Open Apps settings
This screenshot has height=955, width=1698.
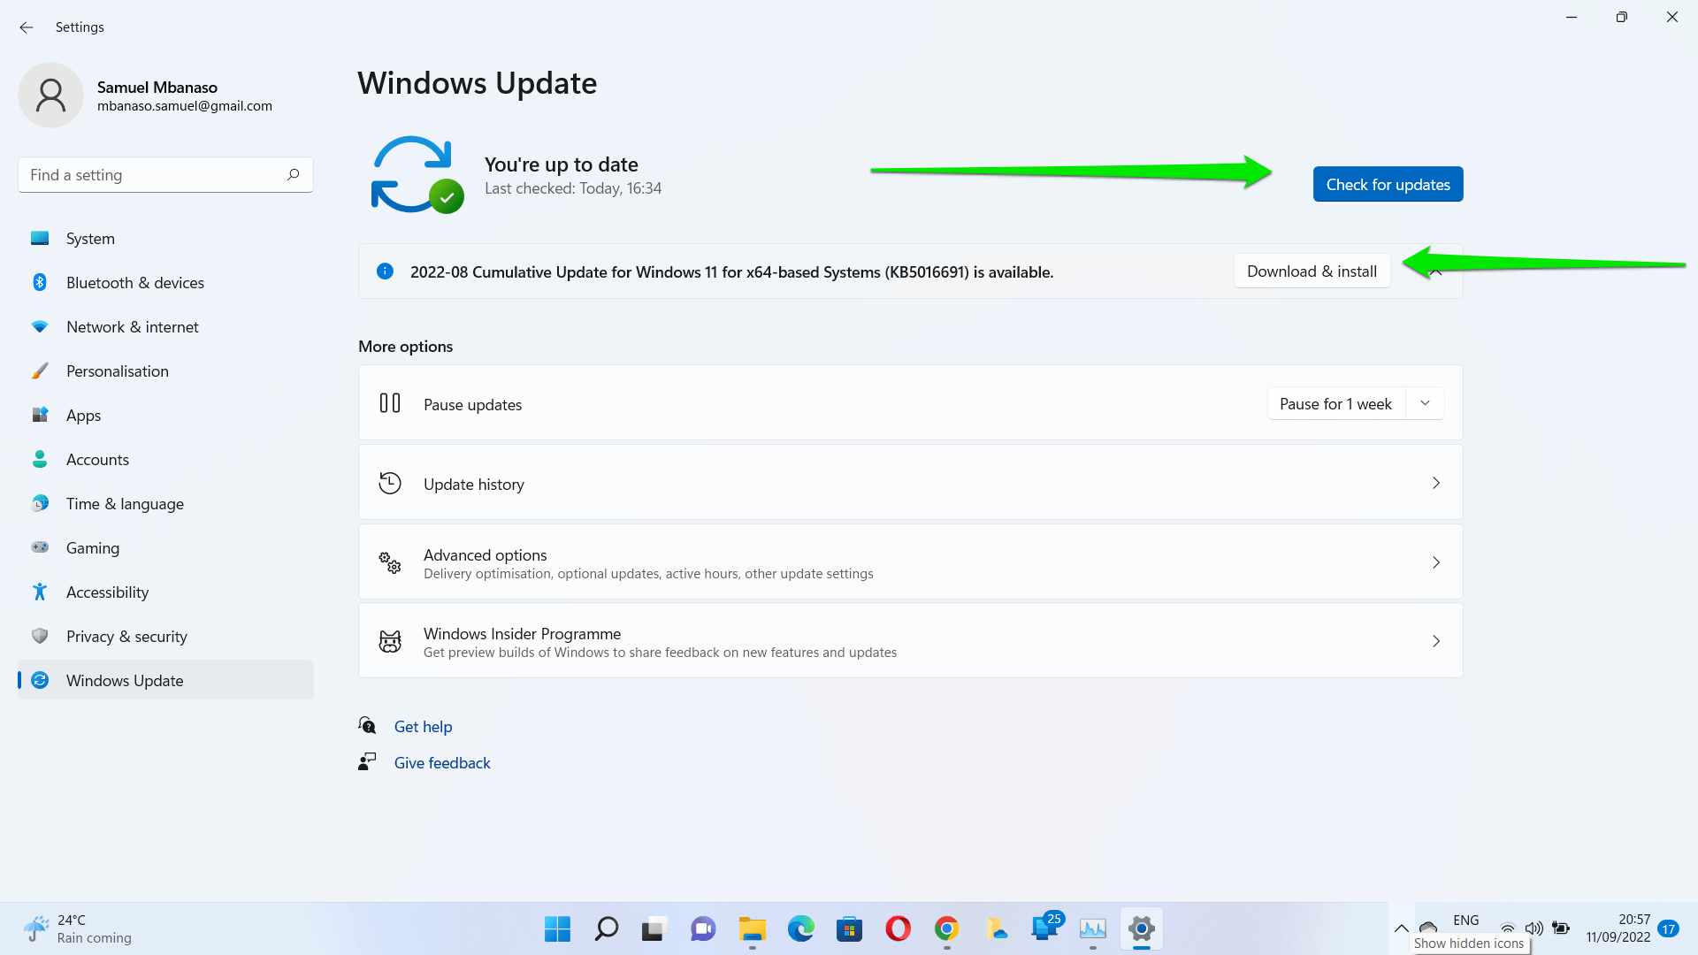click(x=83, y=415)
